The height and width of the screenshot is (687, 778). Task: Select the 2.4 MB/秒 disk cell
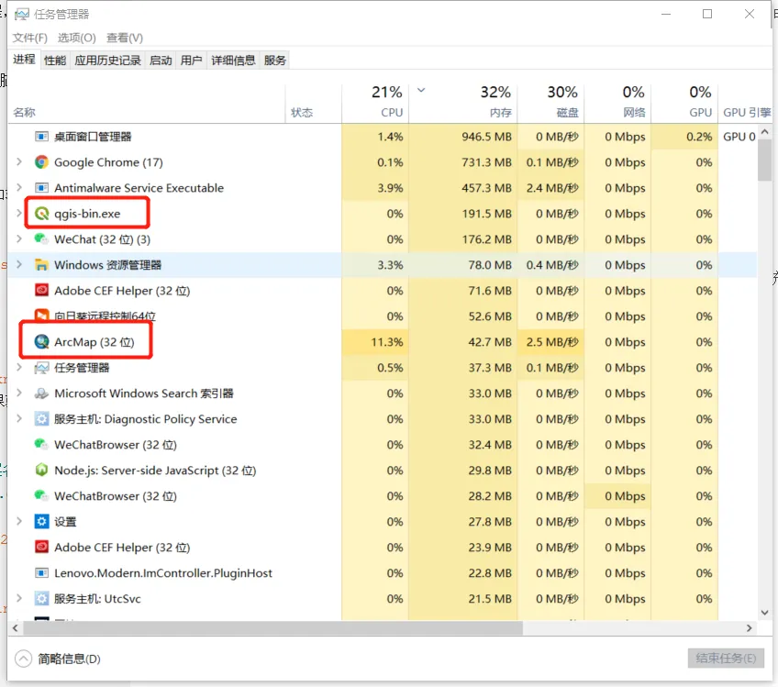[x=550, y=188]
